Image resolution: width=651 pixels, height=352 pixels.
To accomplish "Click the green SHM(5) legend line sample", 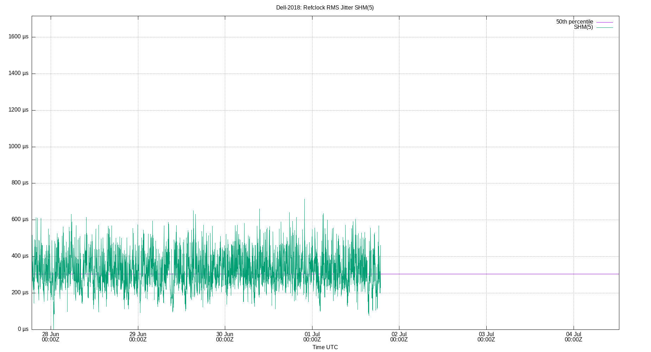I will tap(605, 27).
